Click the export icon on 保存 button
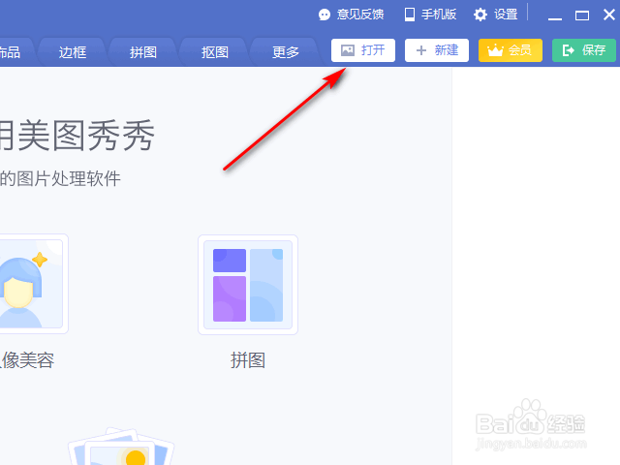The image size is (620, 465). click(x=569, y=50)
